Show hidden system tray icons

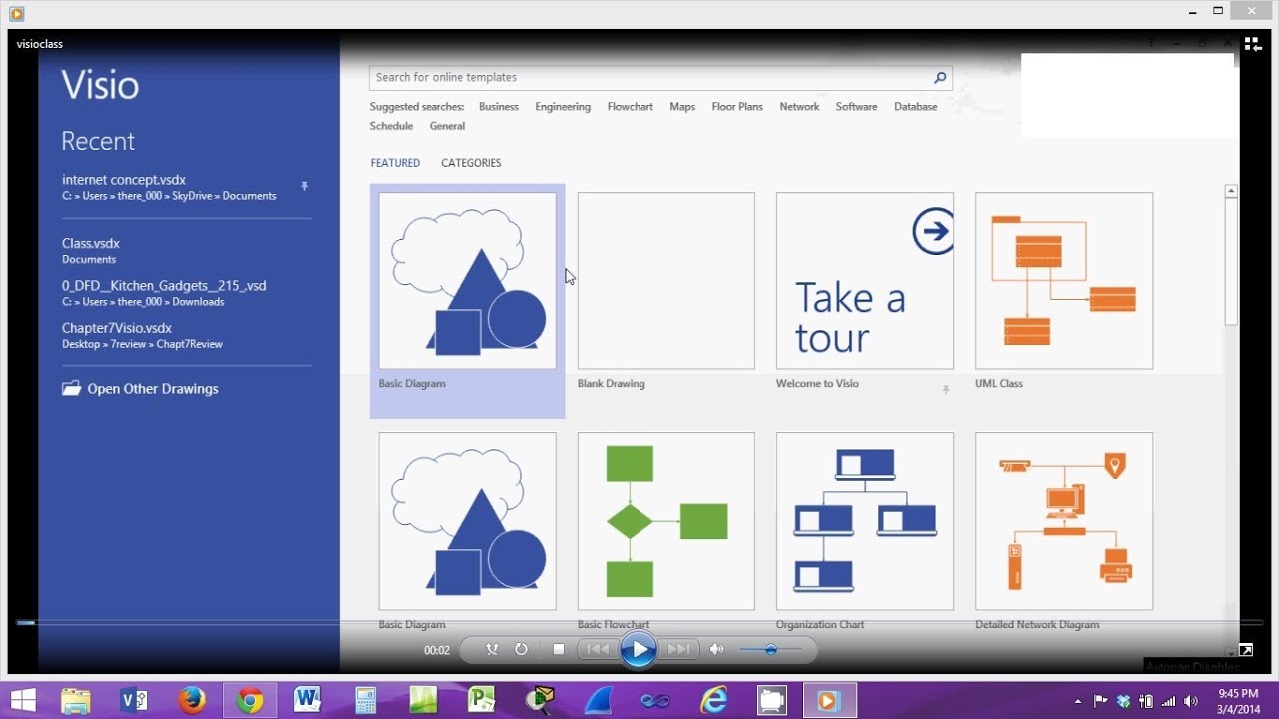coord(1077,701)
